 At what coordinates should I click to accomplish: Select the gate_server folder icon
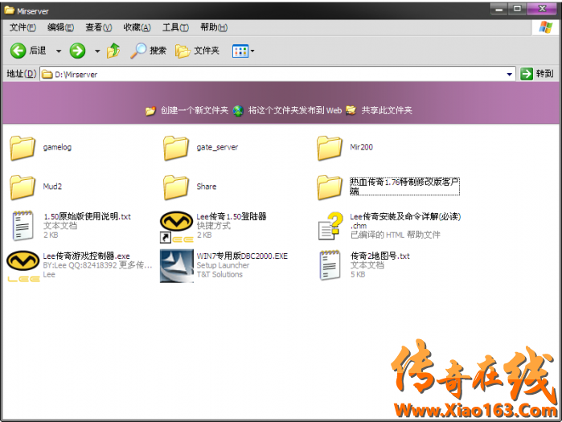(175, 148)
